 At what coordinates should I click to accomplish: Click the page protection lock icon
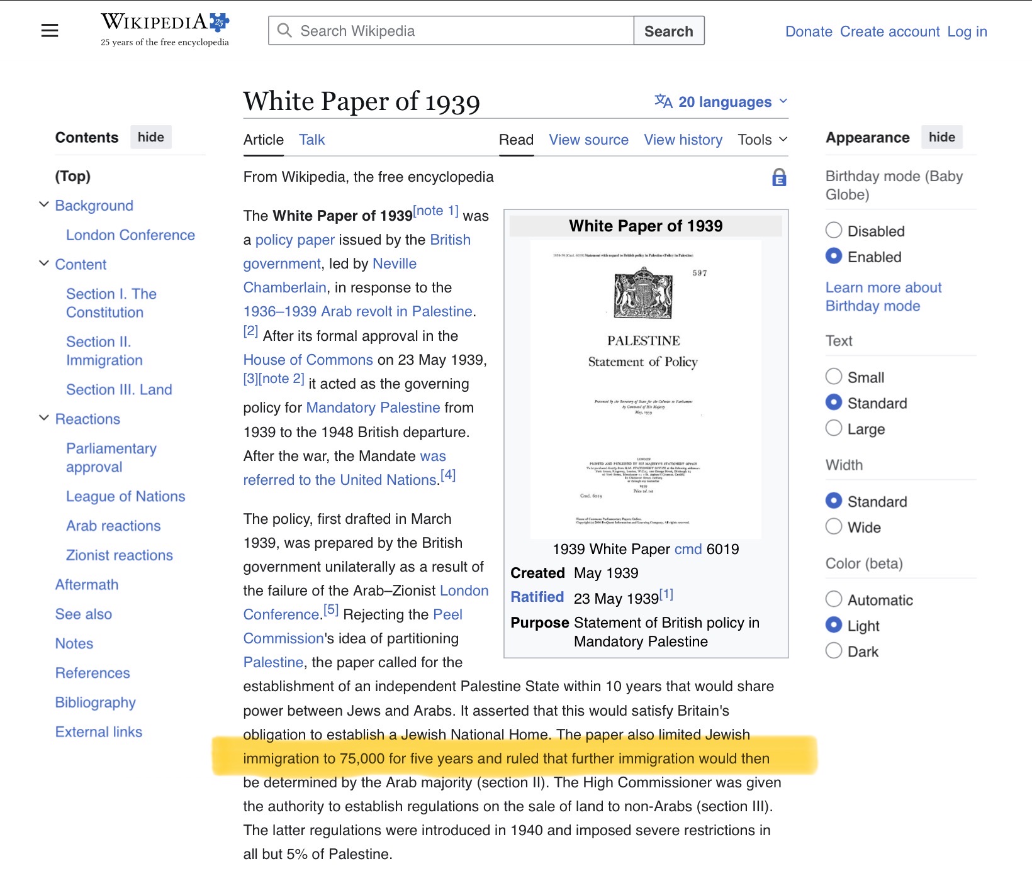tap(779, 177)
